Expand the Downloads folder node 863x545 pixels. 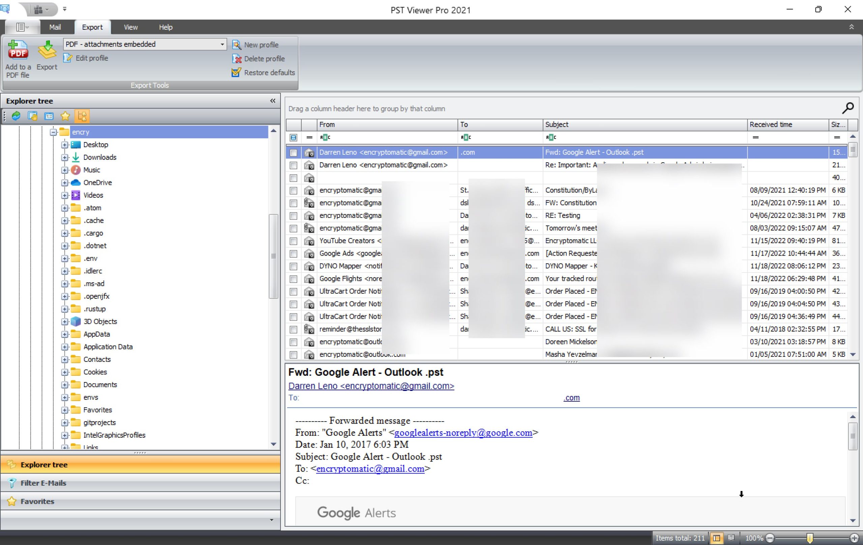click(x=64, y=157)
